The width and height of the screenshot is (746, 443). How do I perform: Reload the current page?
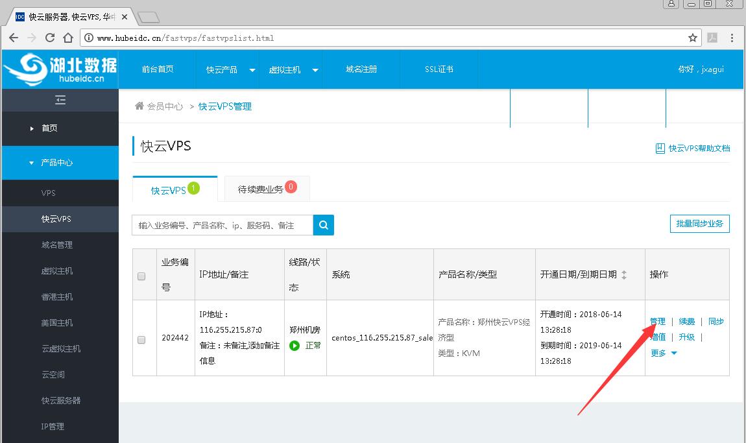coord(49,38)
